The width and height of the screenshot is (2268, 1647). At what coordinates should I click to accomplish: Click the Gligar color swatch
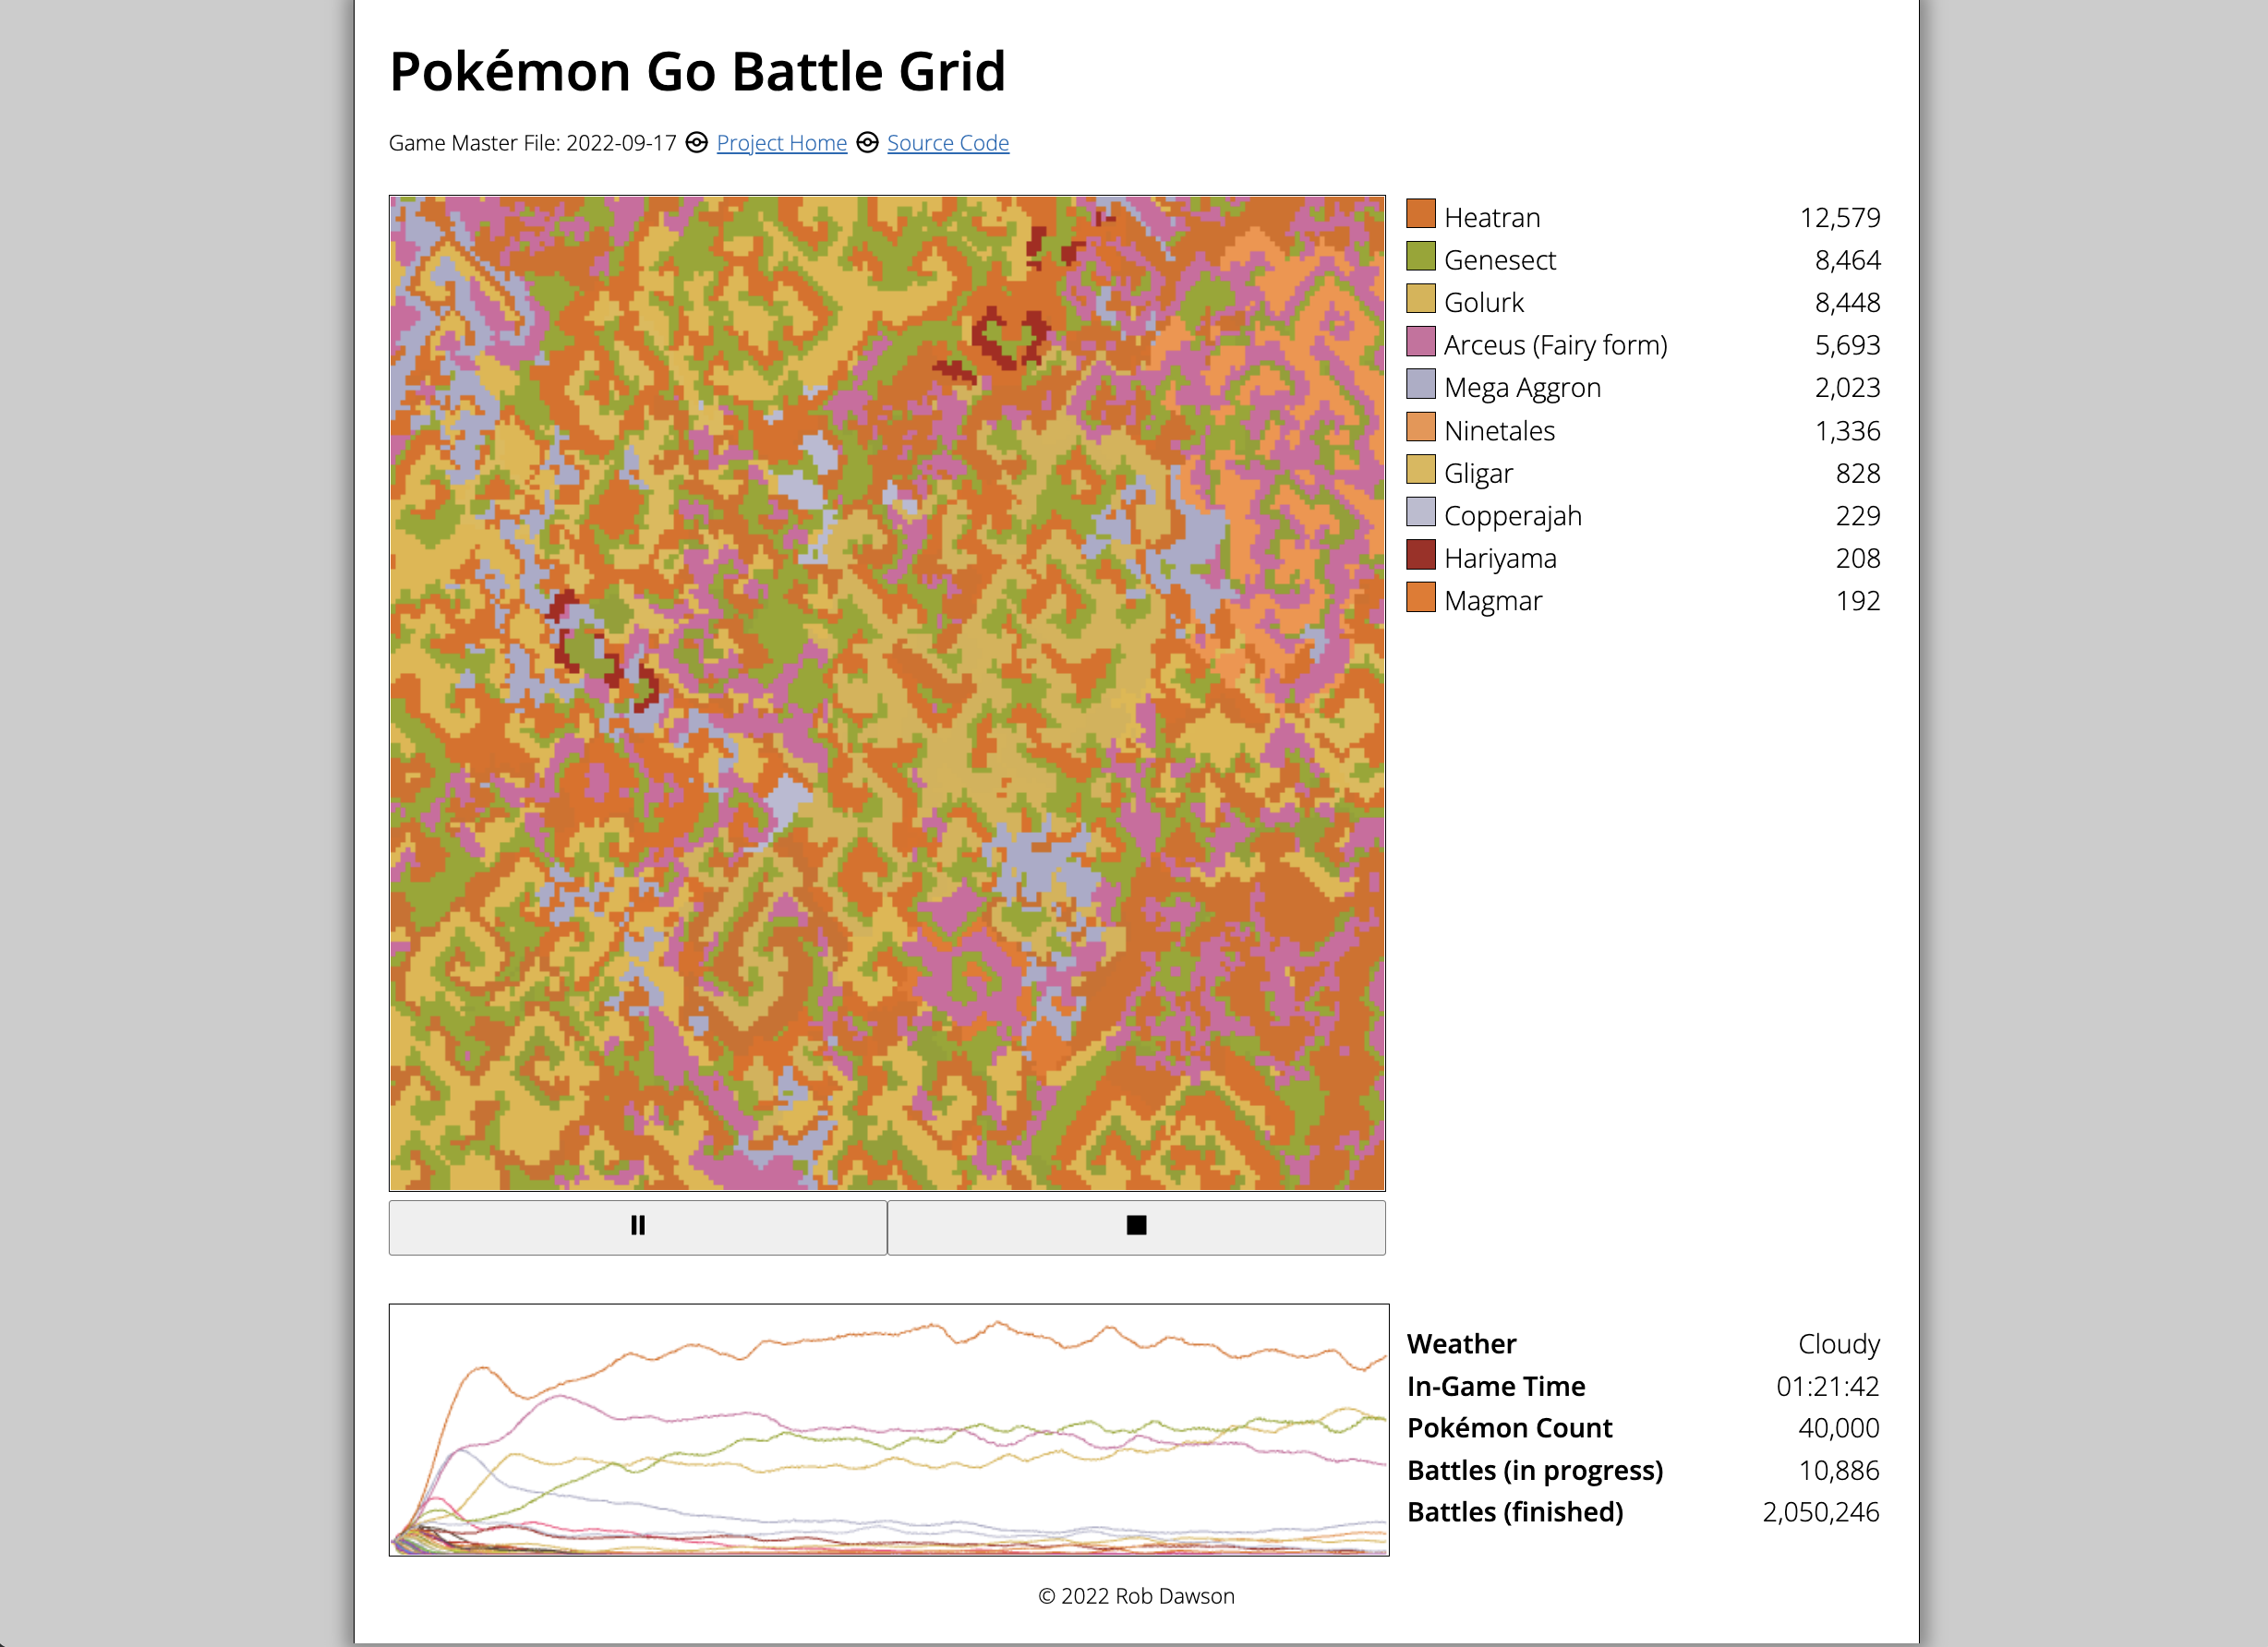pyautogui.click(x=1420, y=469)
